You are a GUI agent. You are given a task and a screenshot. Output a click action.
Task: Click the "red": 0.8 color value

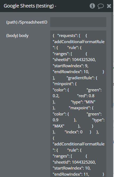[86, 96]
